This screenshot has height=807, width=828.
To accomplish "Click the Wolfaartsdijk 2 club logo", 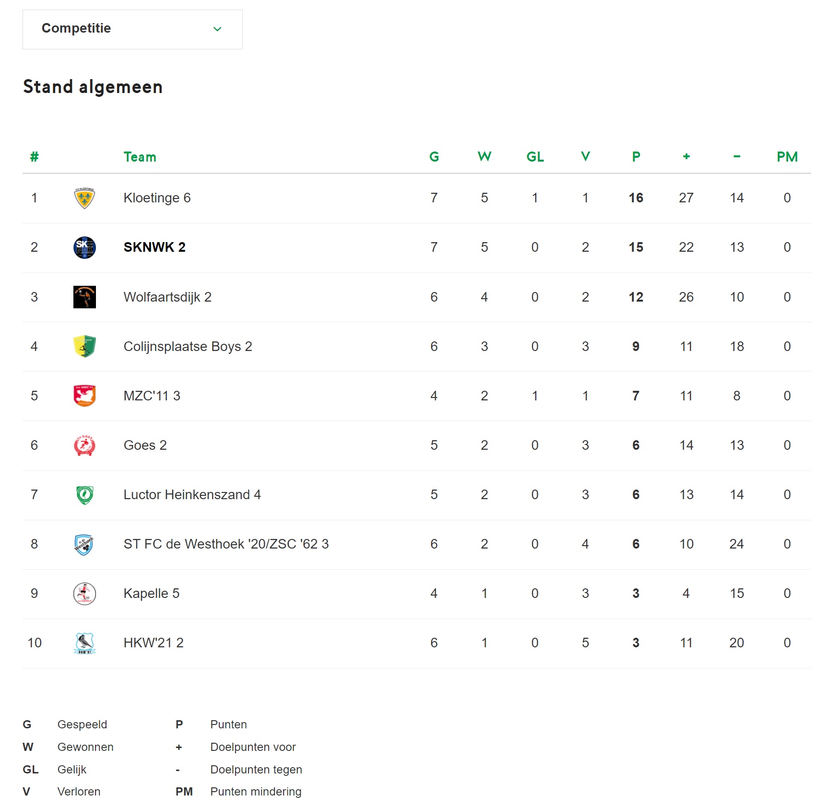I will tap(84, 297).
